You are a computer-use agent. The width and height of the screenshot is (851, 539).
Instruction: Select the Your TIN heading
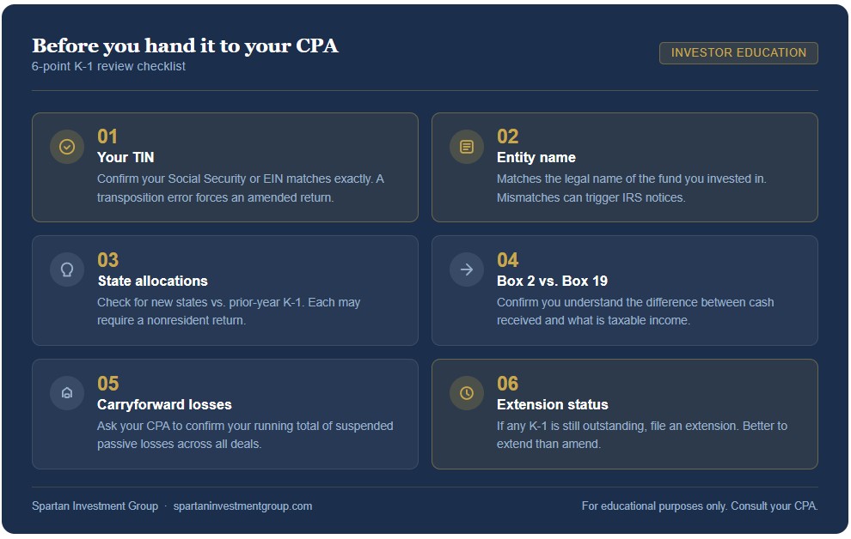coord(126,158)
